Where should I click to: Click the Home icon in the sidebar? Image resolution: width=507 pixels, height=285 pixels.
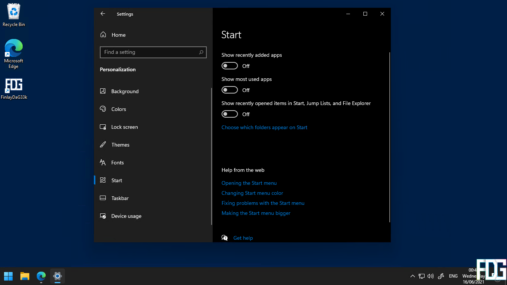tap(103, 35)
